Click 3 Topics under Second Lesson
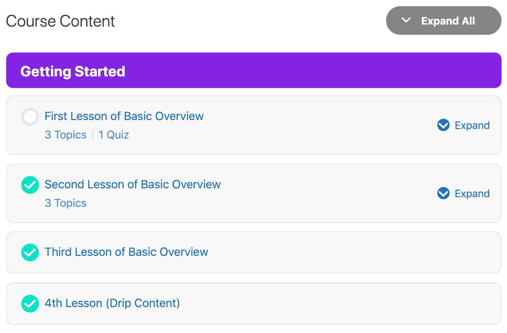Viewport: 507px width, 333px height. 65,203
